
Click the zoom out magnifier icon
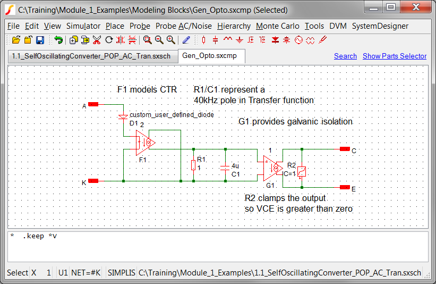click(159, 40)
